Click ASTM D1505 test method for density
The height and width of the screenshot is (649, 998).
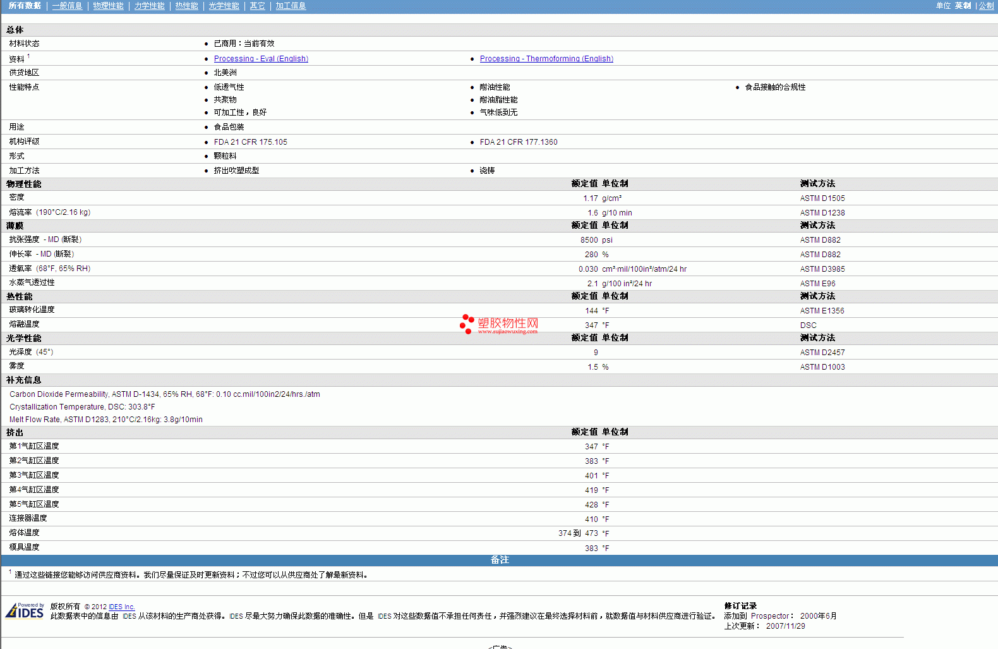click(822, 198)
